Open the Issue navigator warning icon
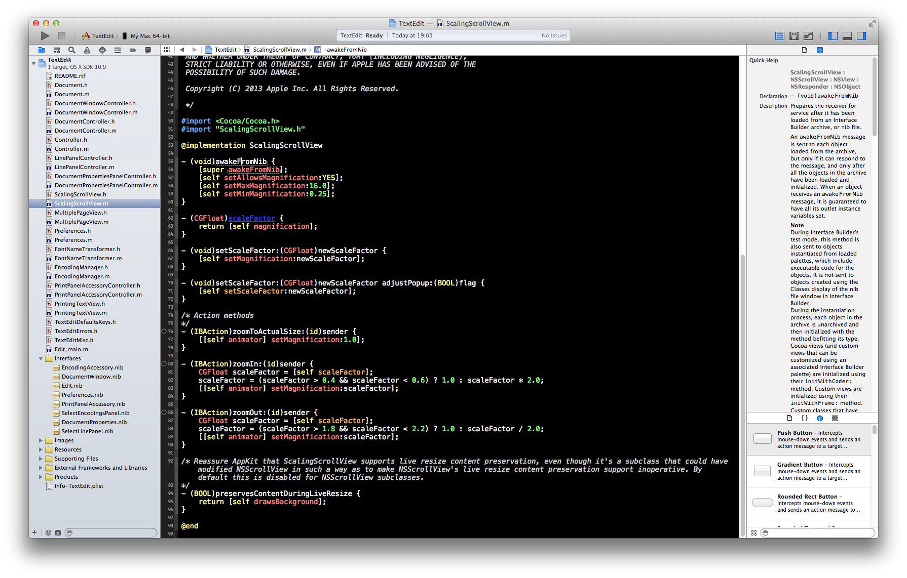The height and width of the screenshot is (578, 907). 87,50
